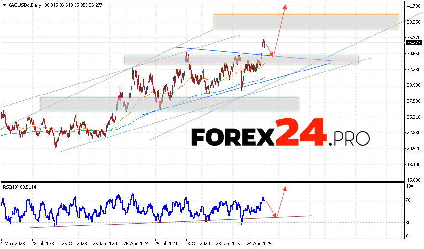The image size is (424, 249).
Task: Click the 41.730 price axis label
Action: 413,6
